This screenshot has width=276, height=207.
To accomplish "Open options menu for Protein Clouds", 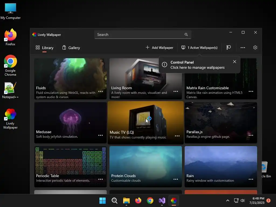I will point(176,179).
